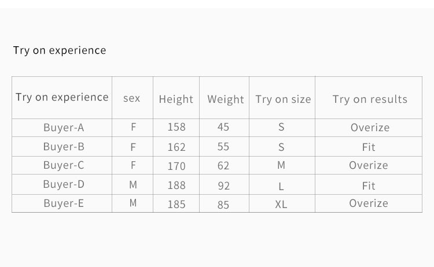Viewport: 434px width, 267px height.
Task: Click the Buyer-E row label
Action: (64, 203)
